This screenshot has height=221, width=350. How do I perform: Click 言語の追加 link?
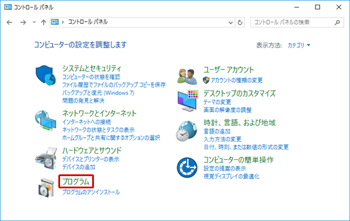coord(217,131)
